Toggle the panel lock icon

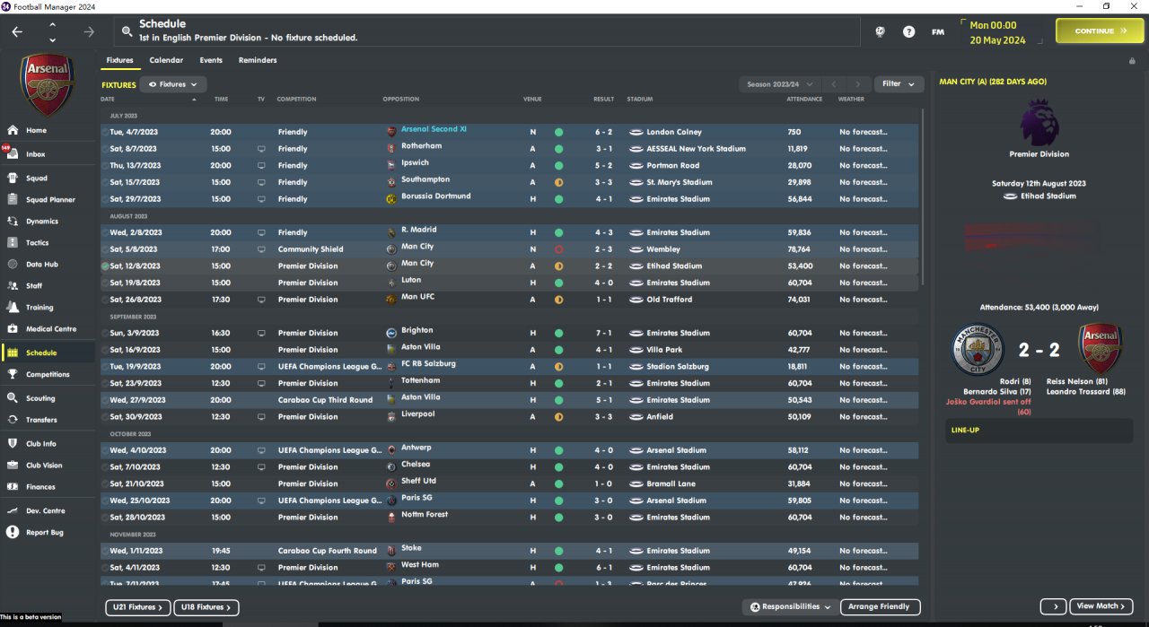[x=1132, y=61]
